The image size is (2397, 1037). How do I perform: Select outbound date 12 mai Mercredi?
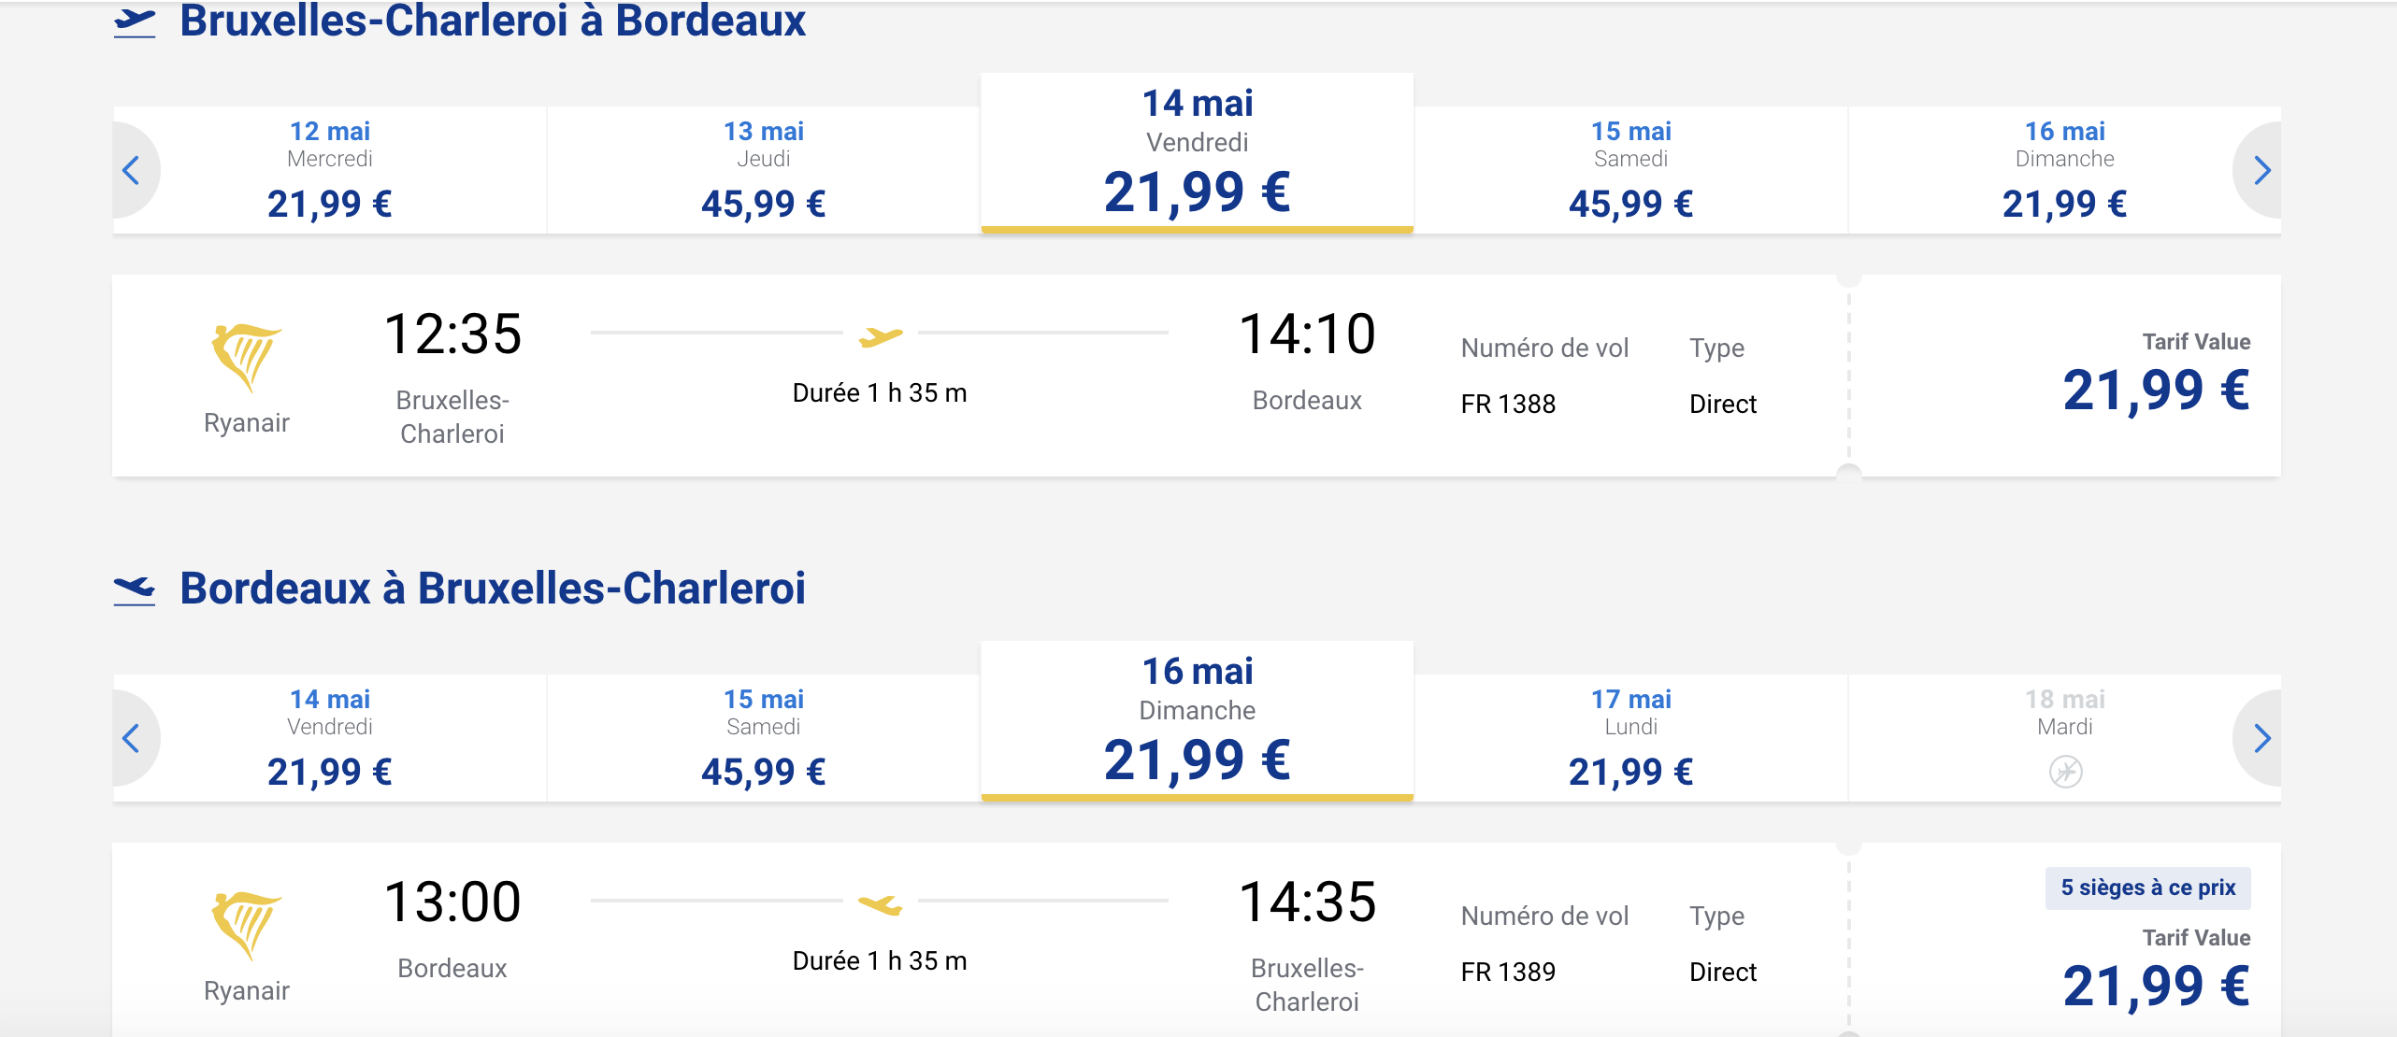[330, 170]
